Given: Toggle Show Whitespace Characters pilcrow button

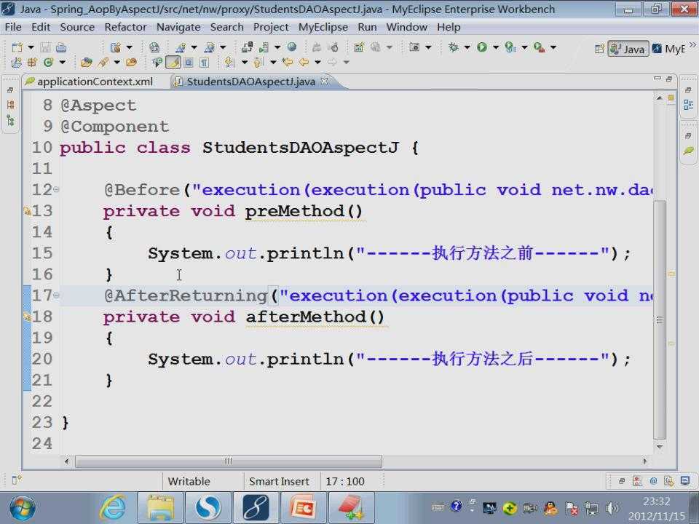Looking at the screenshot, I should point(204,63).
